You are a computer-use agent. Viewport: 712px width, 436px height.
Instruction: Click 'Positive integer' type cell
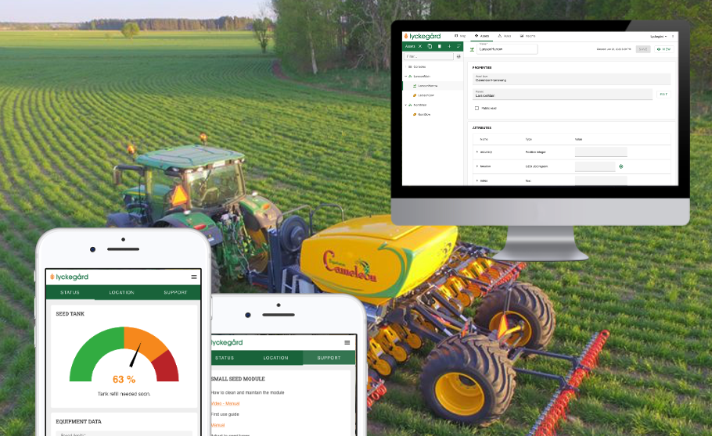[x=535, y=152]
